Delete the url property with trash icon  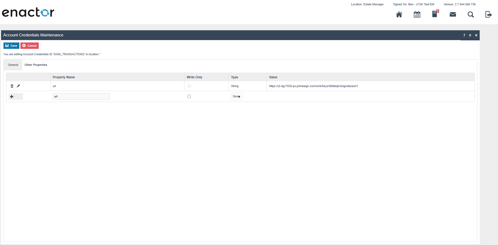point(12,86)
